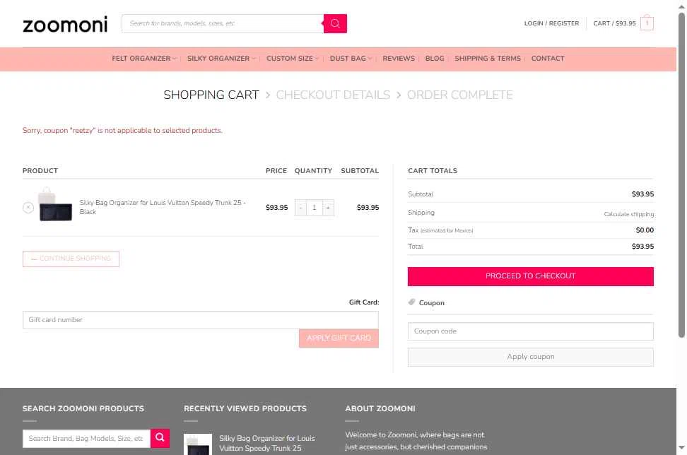Click the quantity number field
Viewport: 687px width, 455px height.
coord(314,208)
